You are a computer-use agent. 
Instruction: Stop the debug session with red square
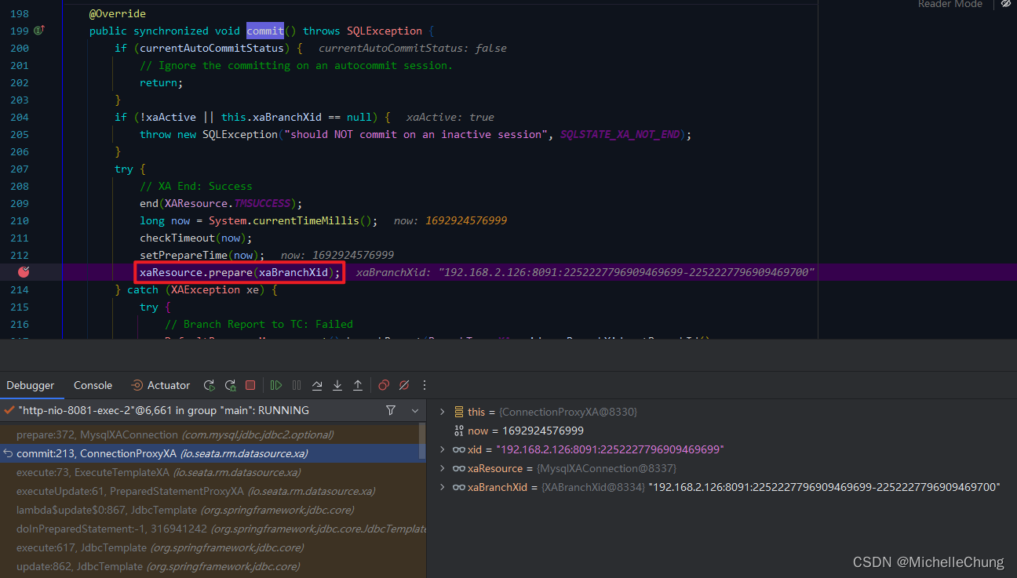pos(250,385)
